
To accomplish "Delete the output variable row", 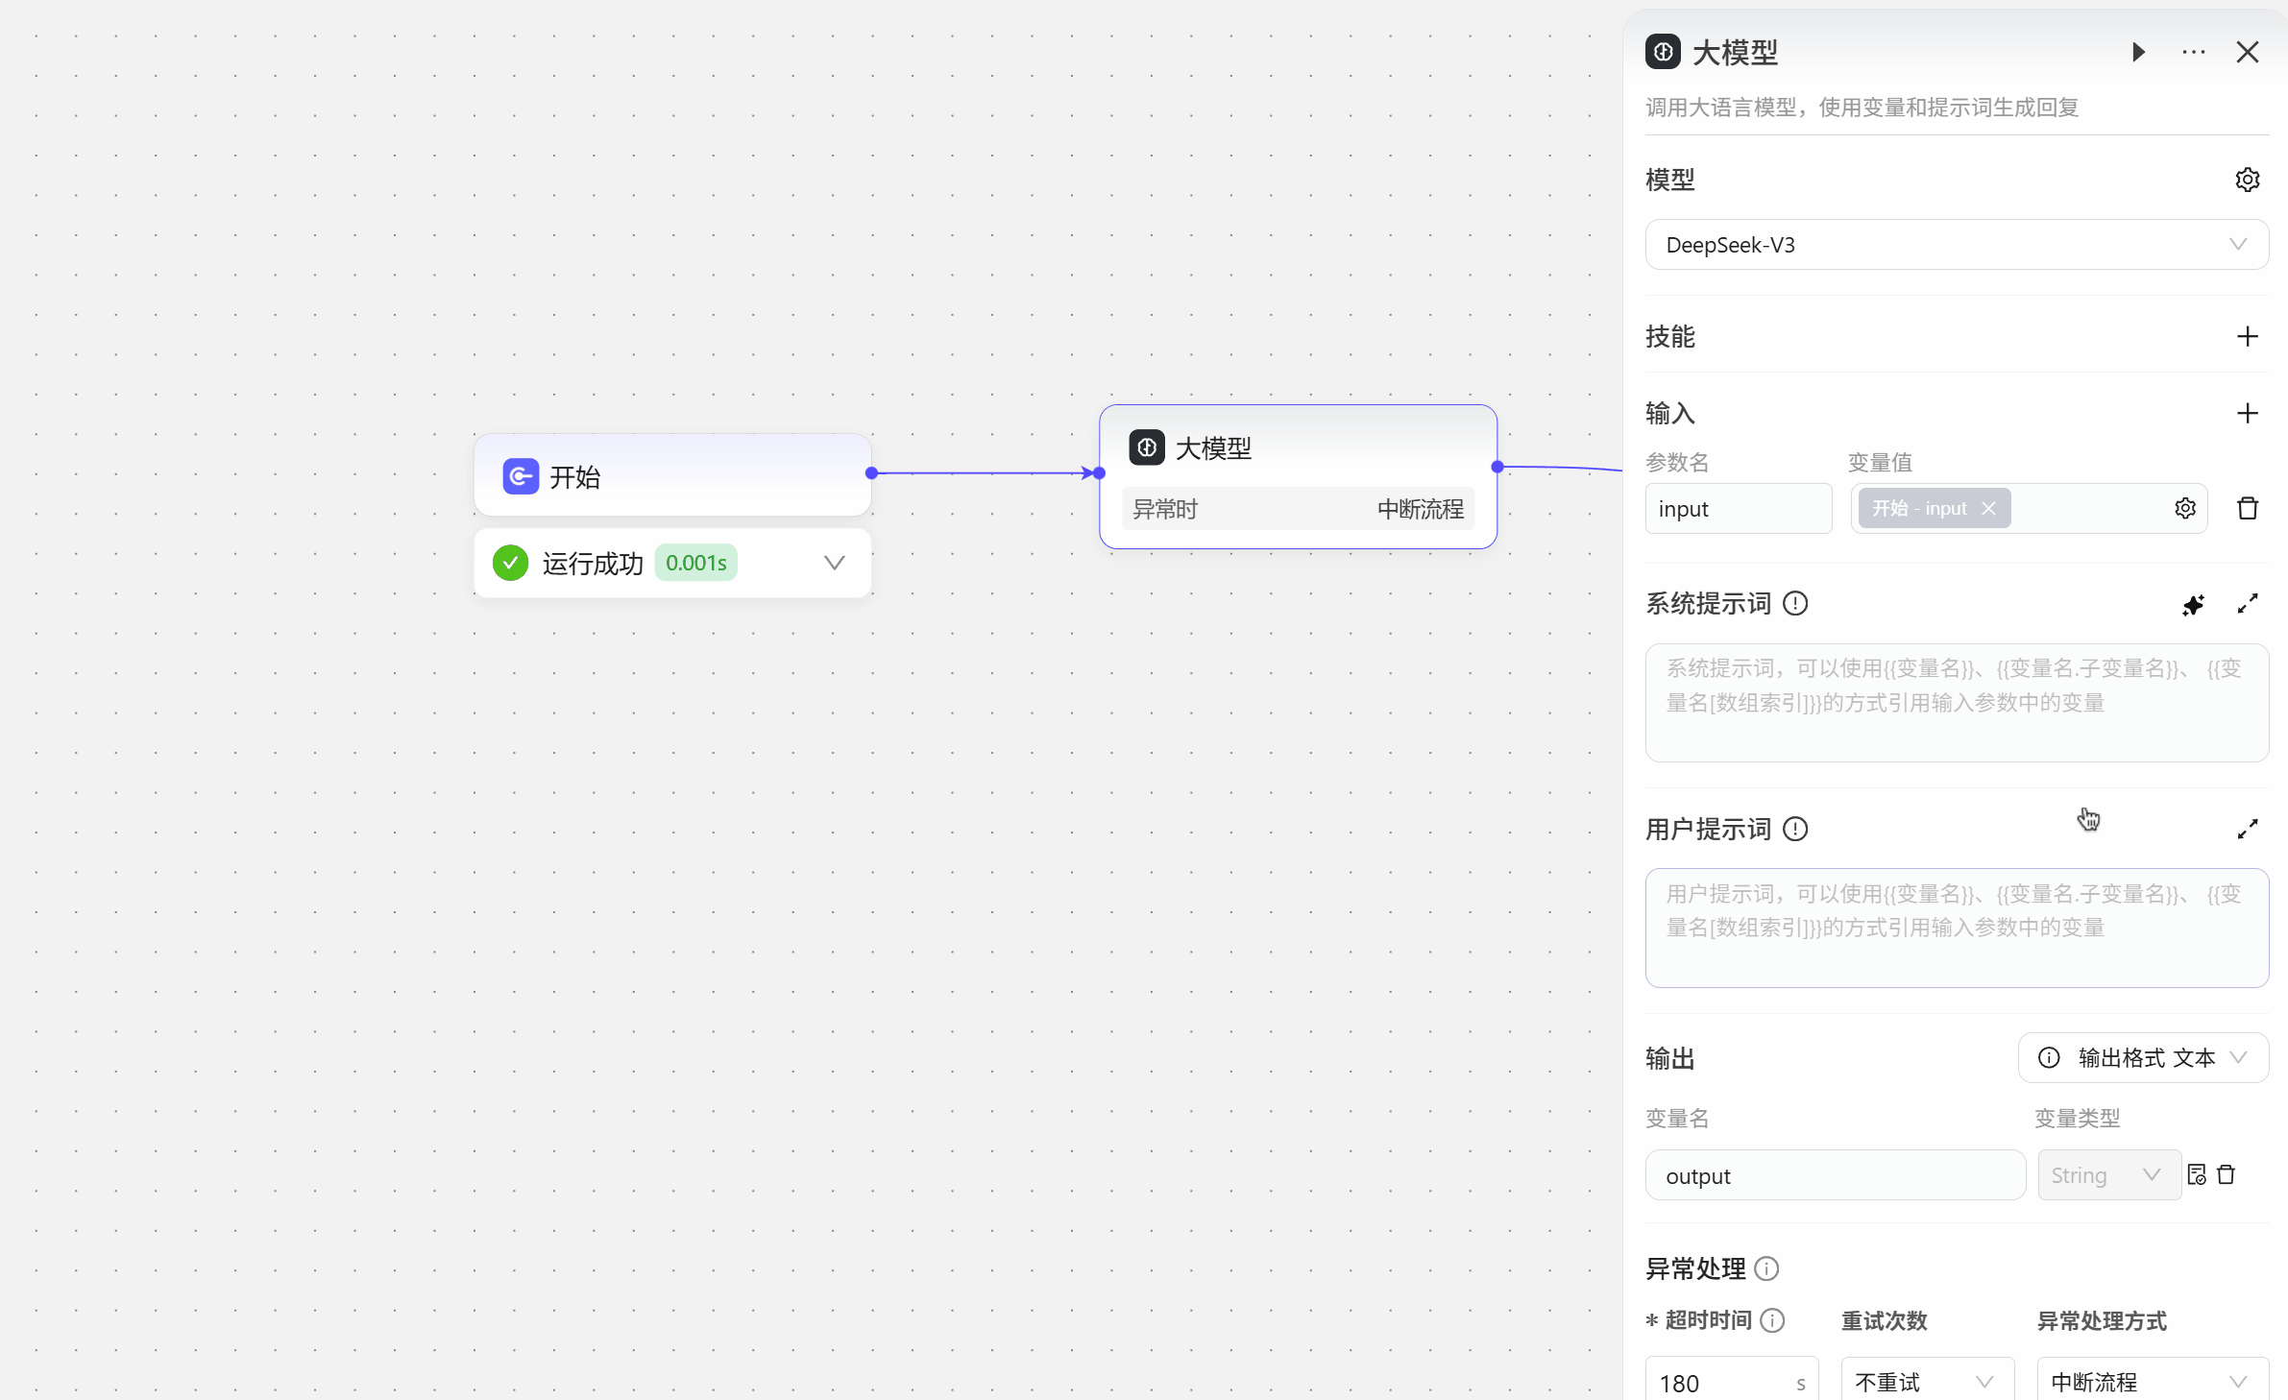I will point(2227,1174).
